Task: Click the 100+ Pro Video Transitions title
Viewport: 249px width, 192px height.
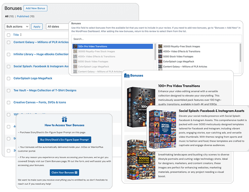Action: coord(179,86)
